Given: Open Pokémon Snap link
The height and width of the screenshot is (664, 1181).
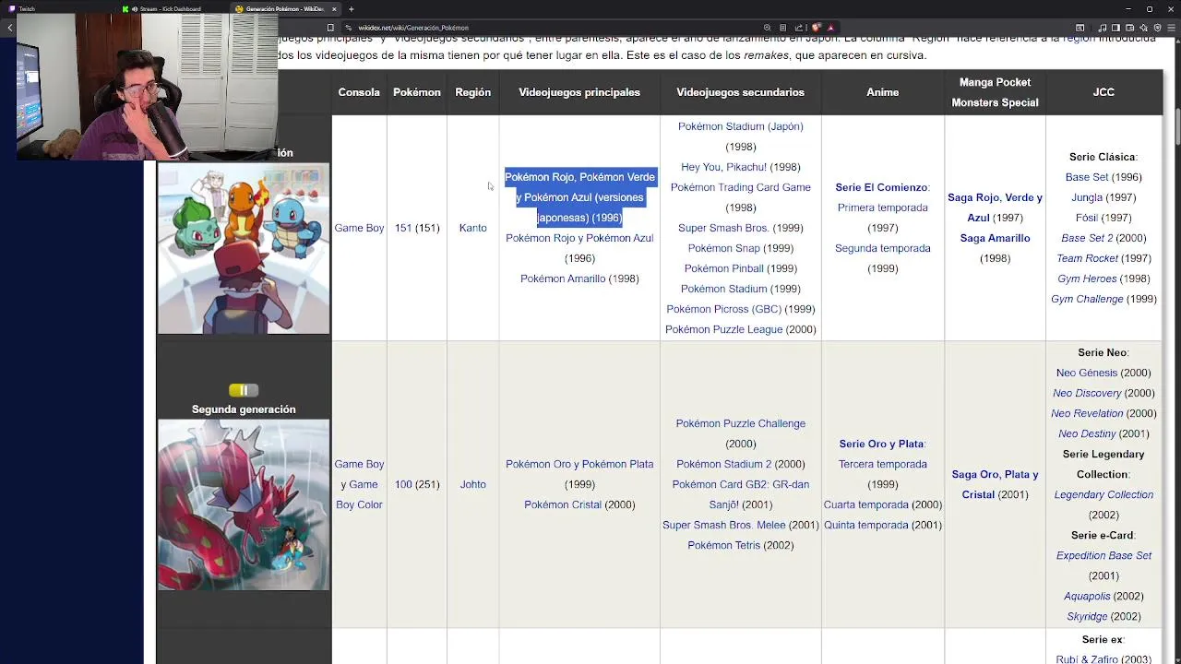Looking at the screenshot, I should [x=723, y=248].
